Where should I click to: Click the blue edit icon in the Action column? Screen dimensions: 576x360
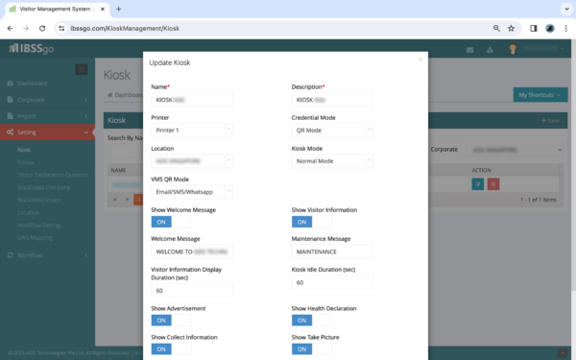(477, 184)
